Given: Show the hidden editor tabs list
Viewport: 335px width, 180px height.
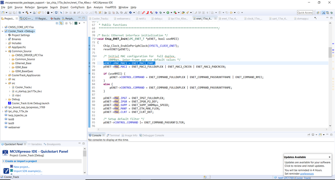Looking at the screenshot, I should pyautogui.click(x=315, y=18).
